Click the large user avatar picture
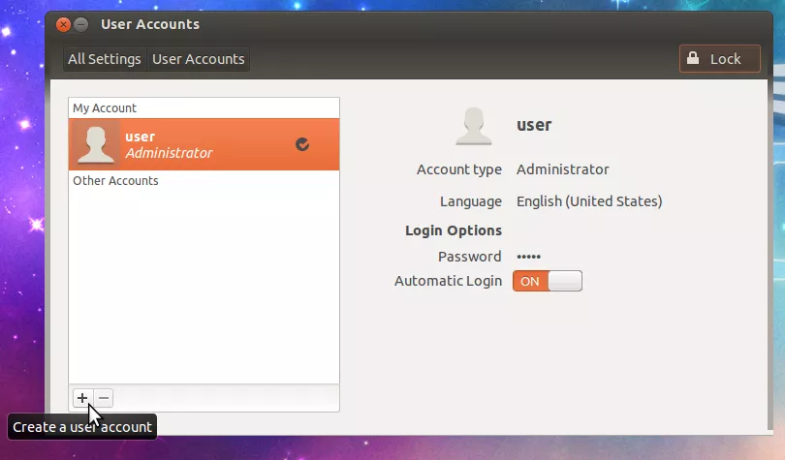 tap(473, 126)
